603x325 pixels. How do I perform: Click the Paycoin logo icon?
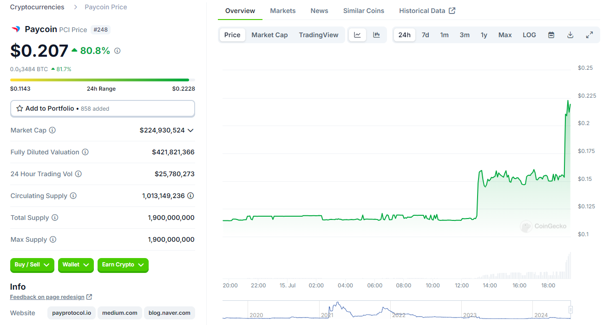16,29
